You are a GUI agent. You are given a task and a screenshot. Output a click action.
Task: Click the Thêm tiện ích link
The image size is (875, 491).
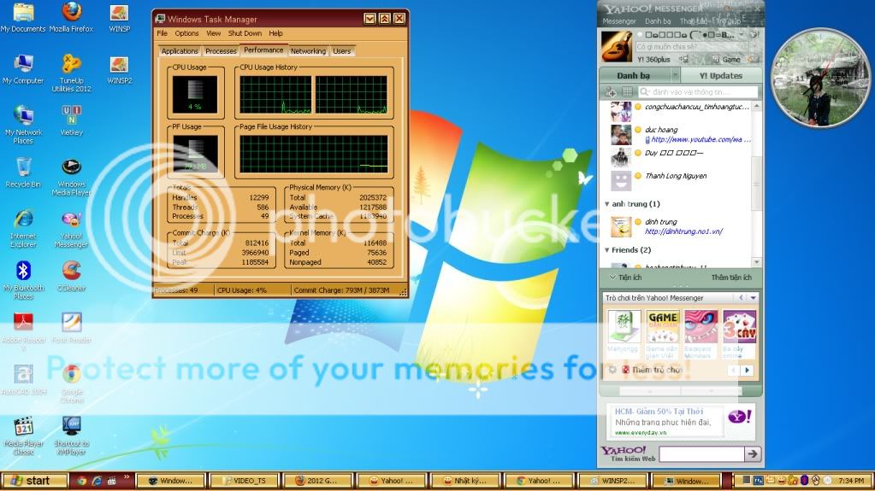731,277
